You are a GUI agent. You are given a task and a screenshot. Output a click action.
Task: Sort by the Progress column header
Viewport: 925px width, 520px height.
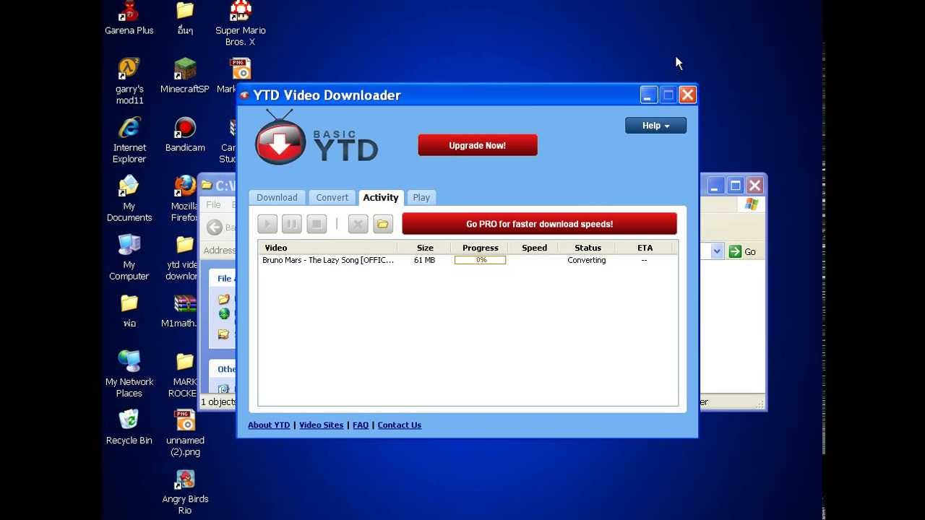480,248
